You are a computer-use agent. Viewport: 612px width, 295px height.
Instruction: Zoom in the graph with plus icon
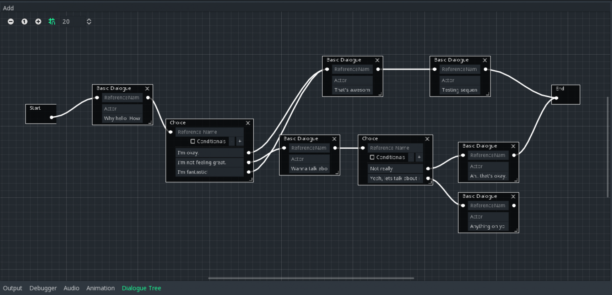pos(38,22)
